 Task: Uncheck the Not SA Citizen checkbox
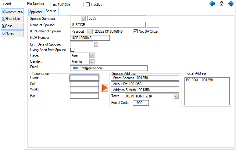point(136,31)
